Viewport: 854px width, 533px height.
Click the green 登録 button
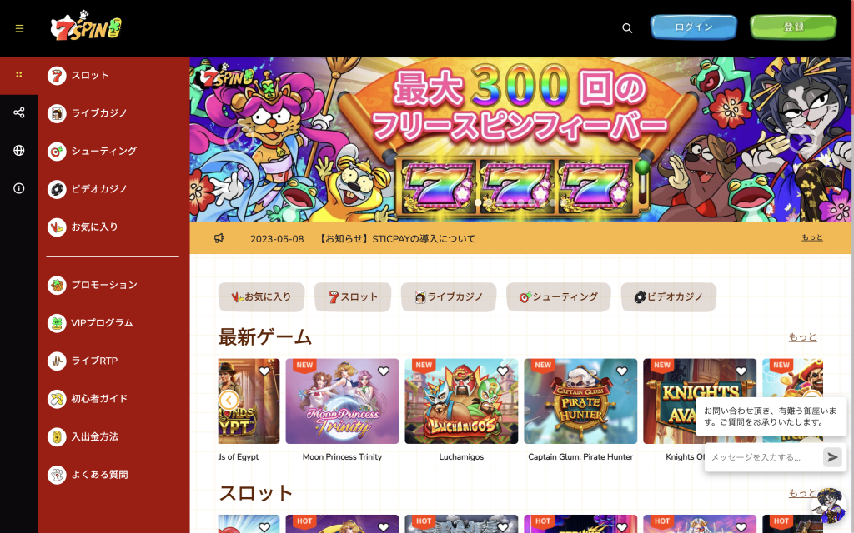[x=793, y=27]
